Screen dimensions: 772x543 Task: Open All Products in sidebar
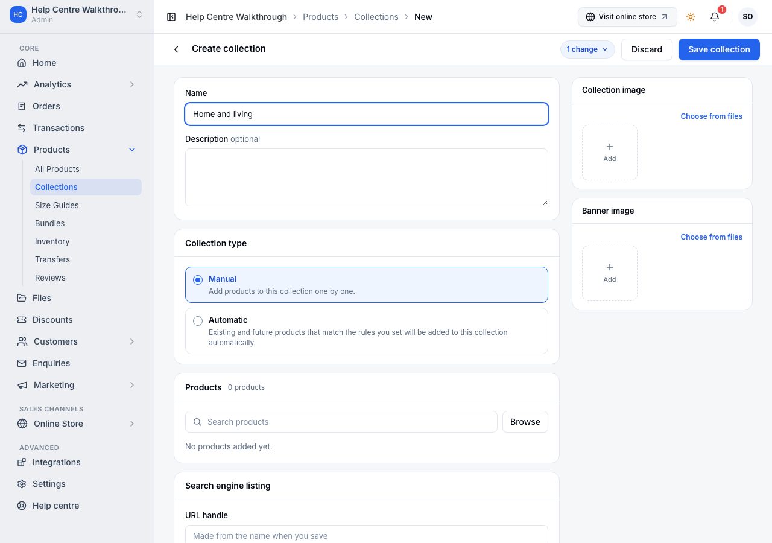57,169
